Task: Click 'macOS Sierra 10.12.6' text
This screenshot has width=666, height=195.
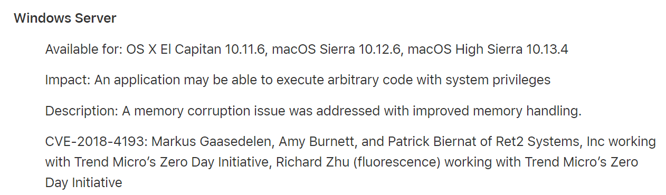Action: (x=338, y=50)
